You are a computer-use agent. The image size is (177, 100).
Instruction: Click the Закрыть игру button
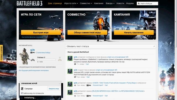pyautogui.click(x=54, y=89)
